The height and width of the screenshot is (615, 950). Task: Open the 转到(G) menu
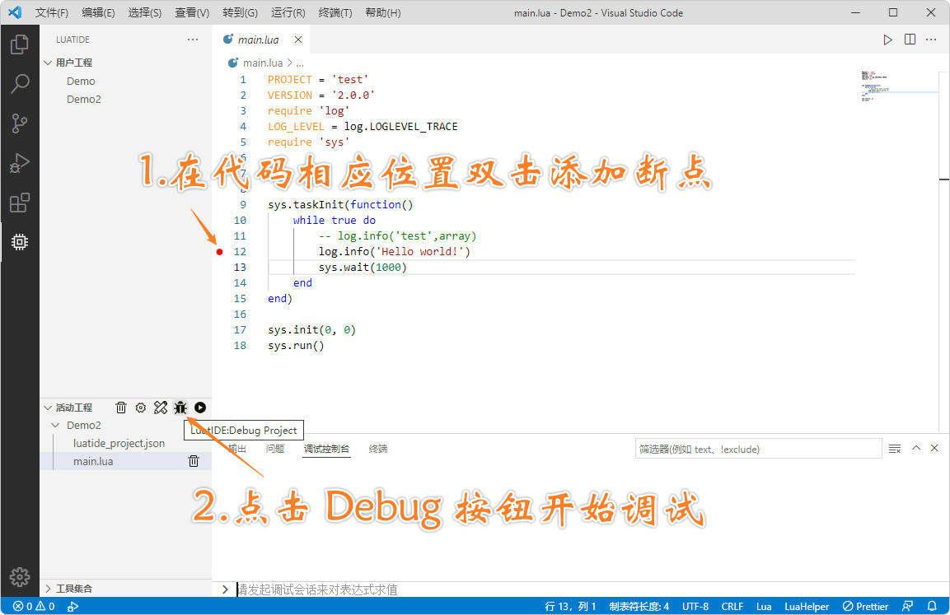[x=240, y=12]
